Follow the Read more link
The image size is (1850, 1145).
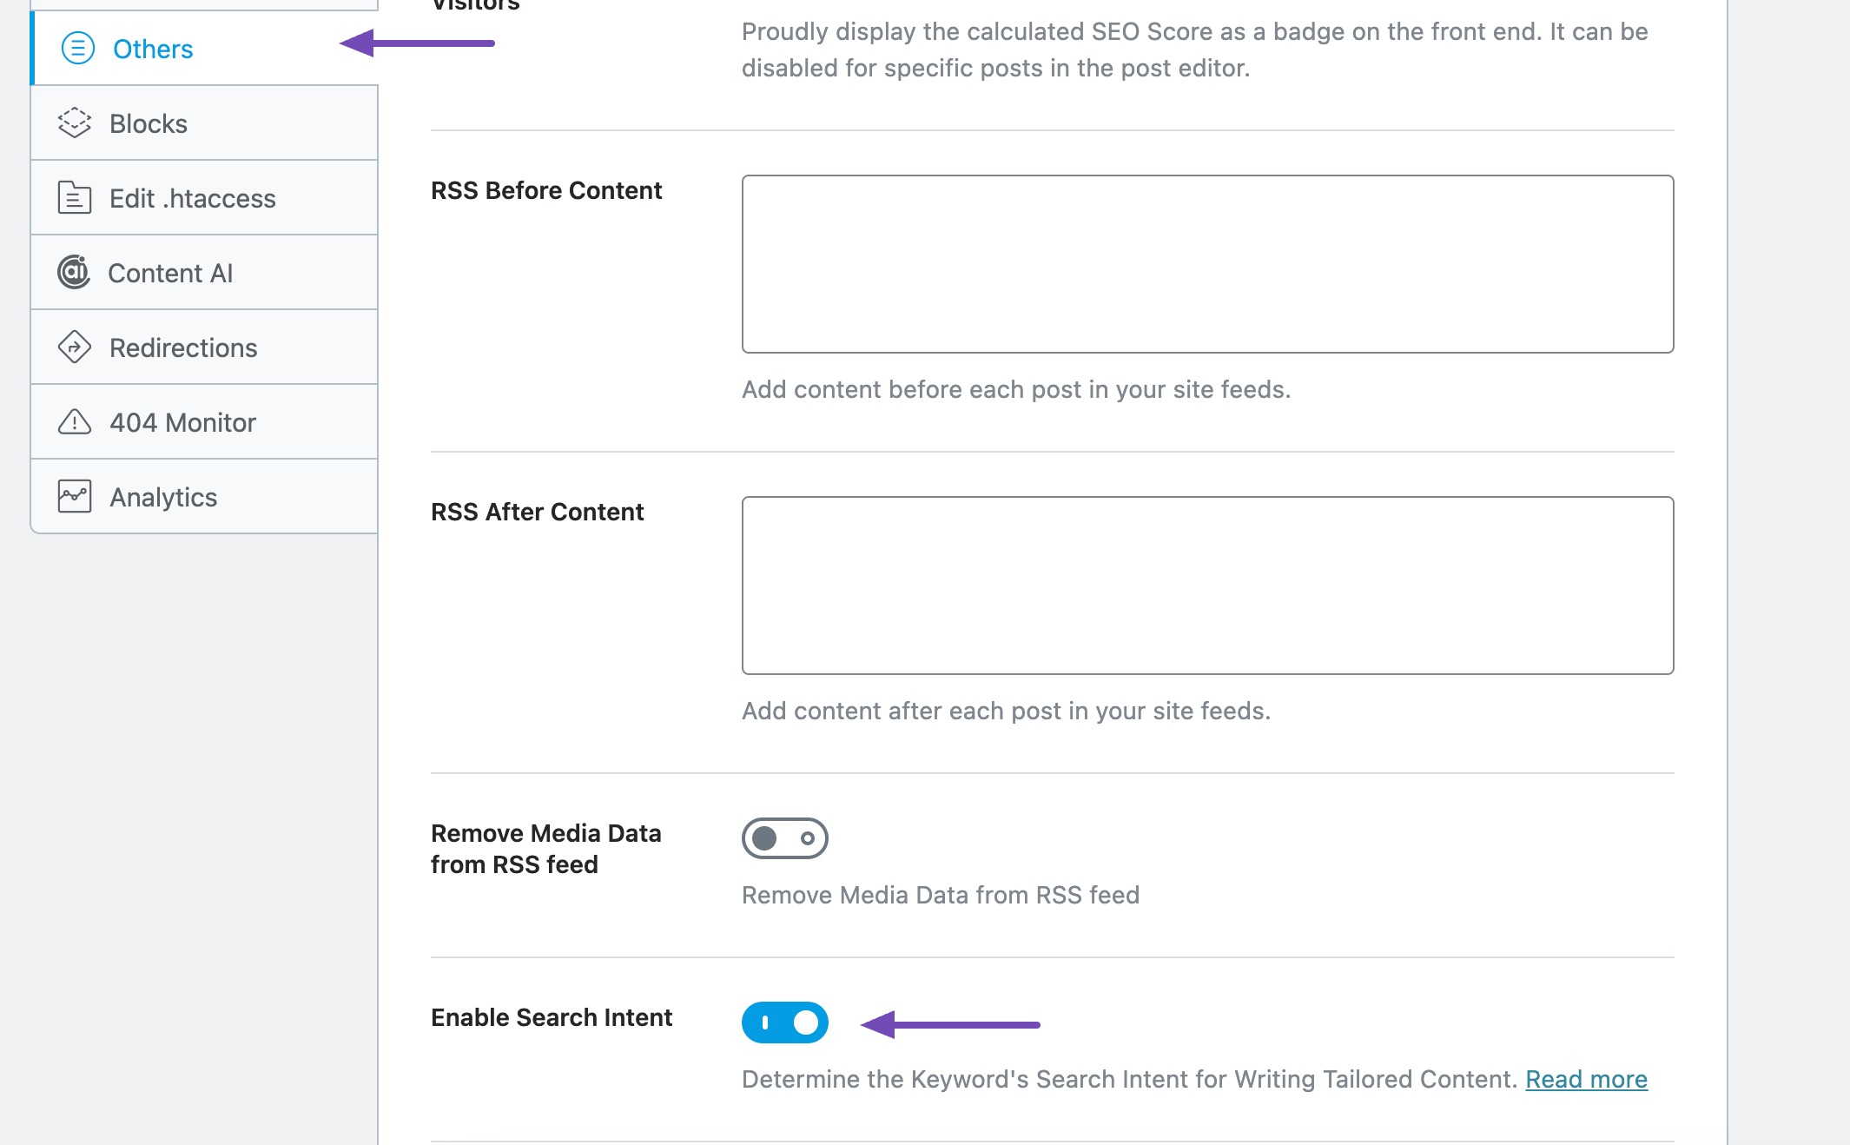coord(1586,1079)
